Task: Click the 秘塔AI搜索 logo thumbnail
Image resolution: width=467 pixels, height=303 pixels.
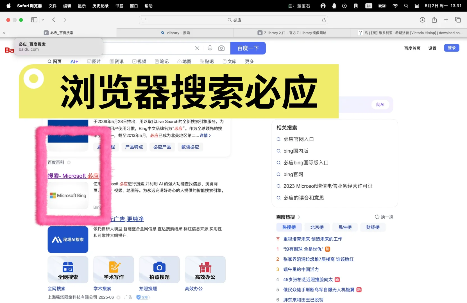Action: point(68,240)
